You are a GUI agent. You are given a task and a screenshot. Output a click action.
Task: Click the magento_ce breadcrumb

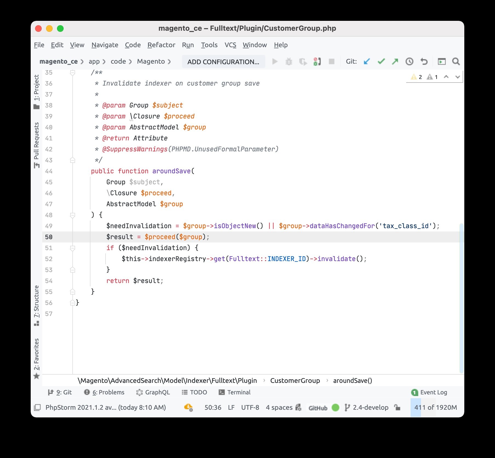58,61
